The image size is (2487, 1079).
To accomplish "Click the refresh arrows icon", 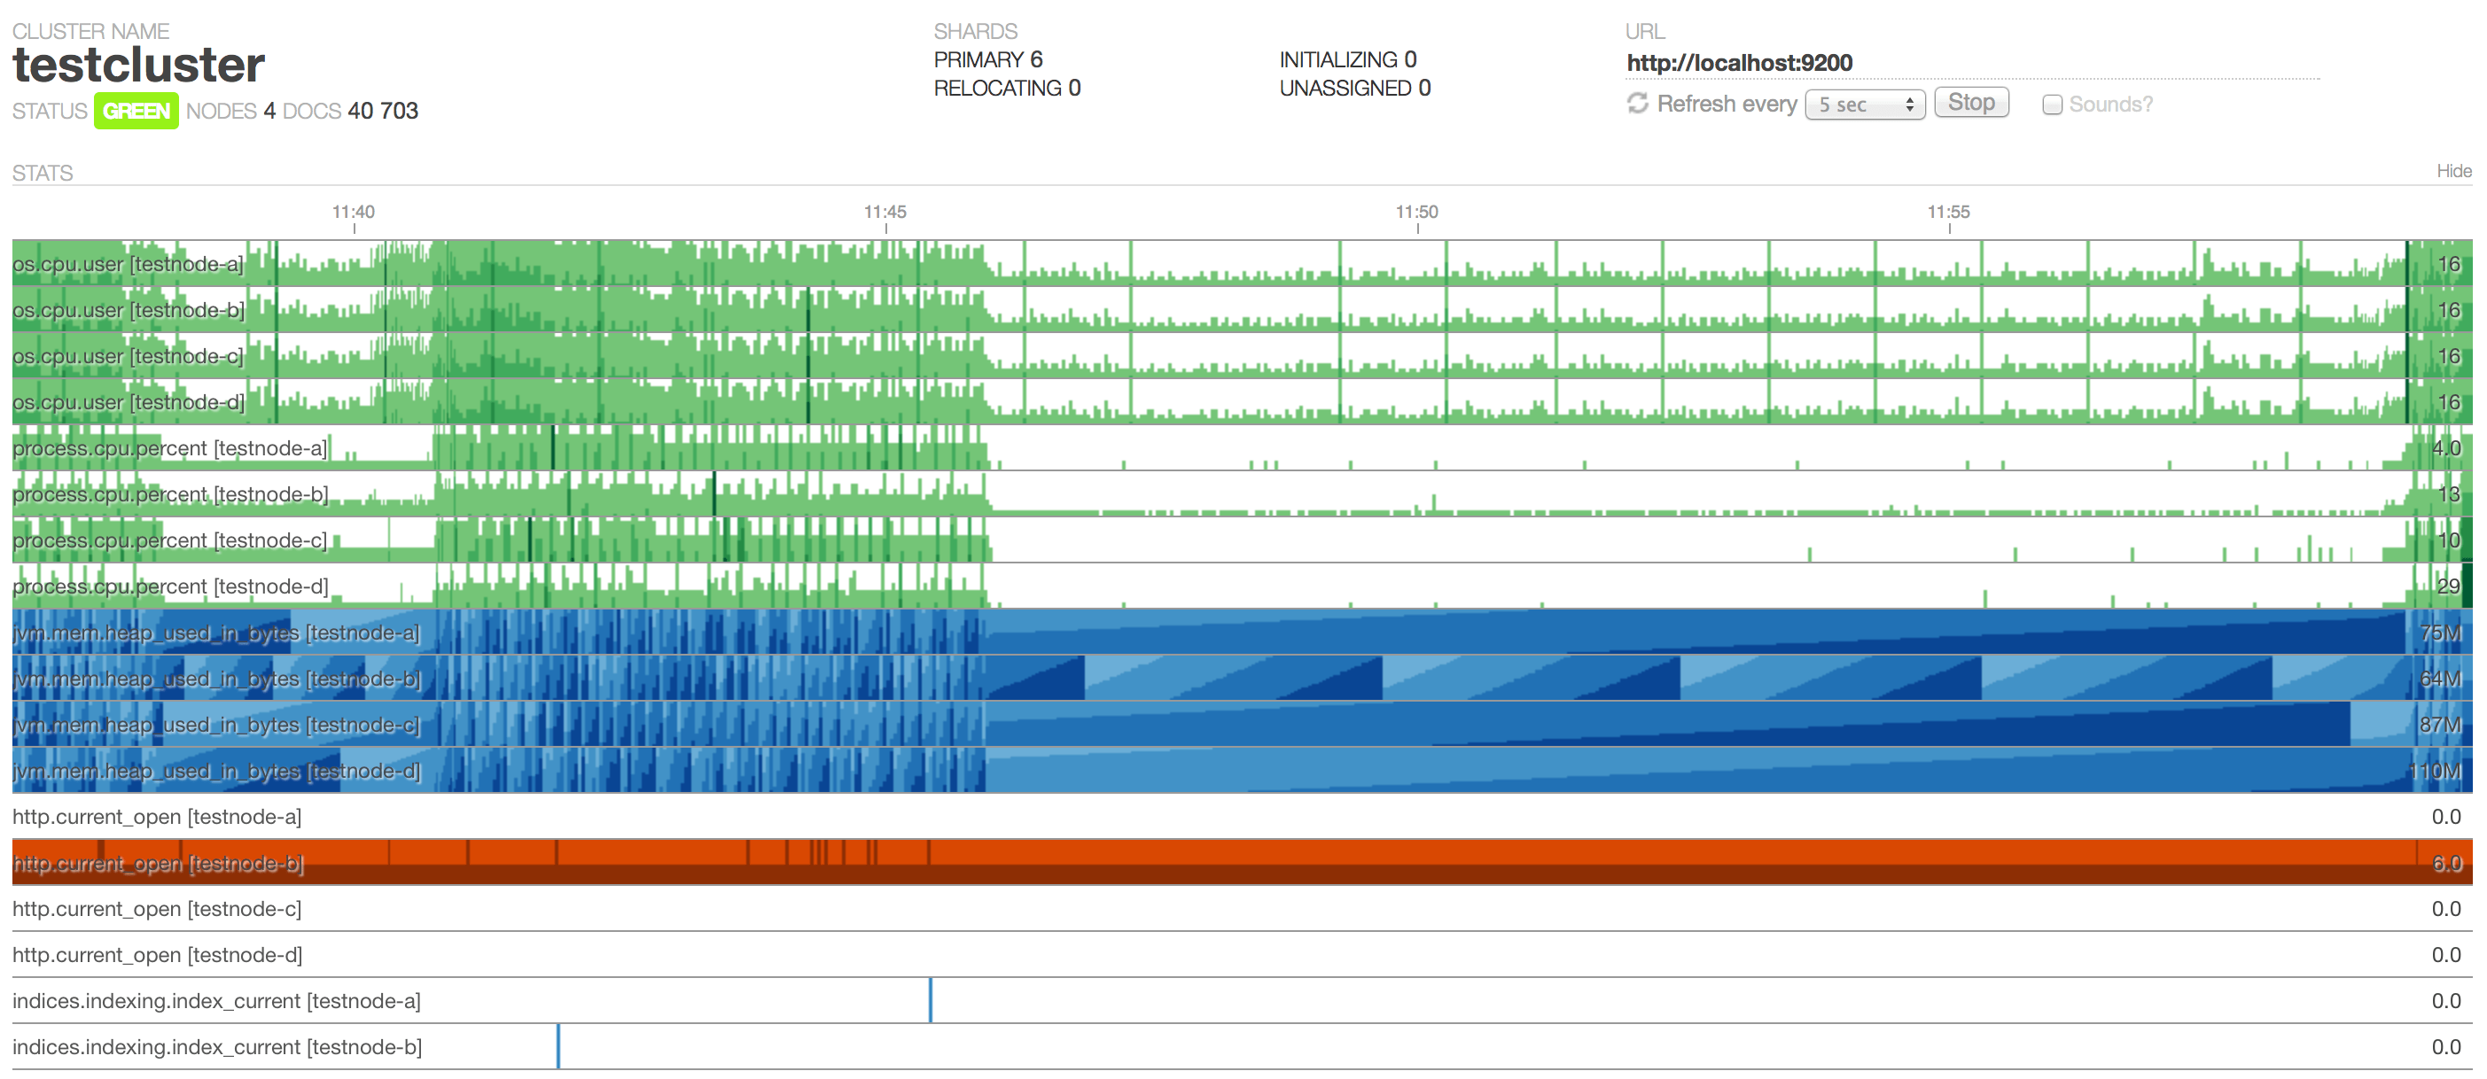I will pos(1637,104).
